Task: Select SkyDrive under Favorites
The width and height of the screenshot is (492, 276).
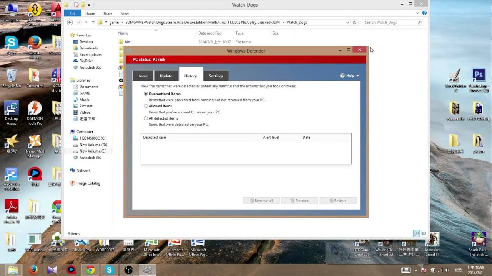Action: pyautogui.click(x=86, y=61)
